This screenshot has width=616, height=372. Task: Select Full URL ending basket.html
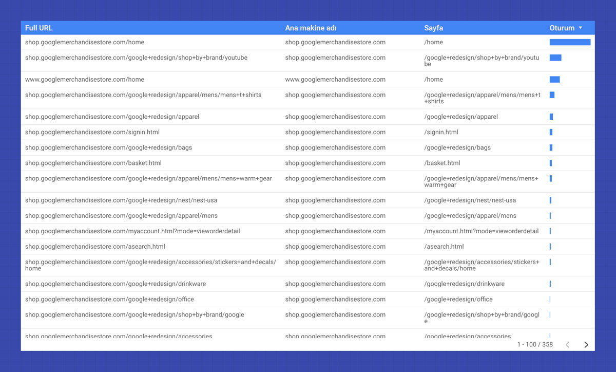click(93, 163)
